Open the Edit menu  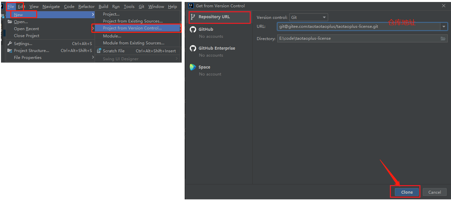click(x=21, y=6)
